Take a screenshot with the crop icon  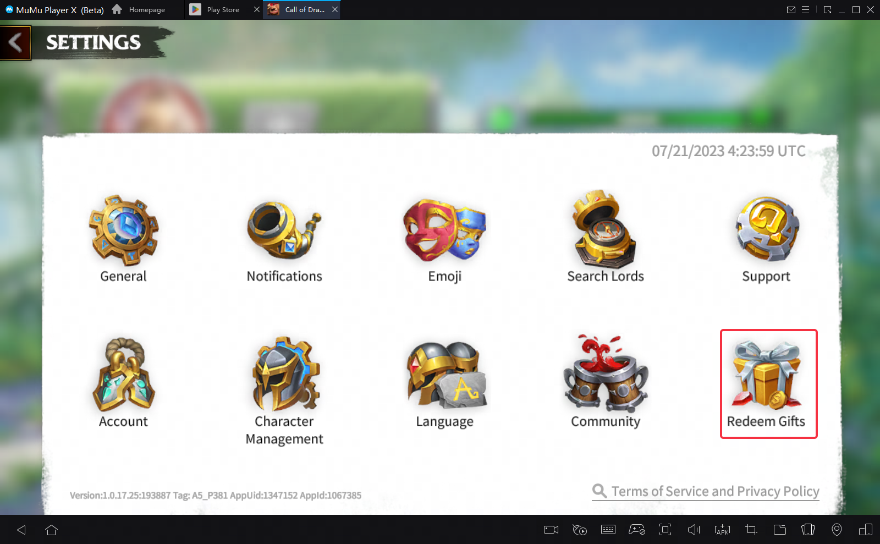click(751, 530)
